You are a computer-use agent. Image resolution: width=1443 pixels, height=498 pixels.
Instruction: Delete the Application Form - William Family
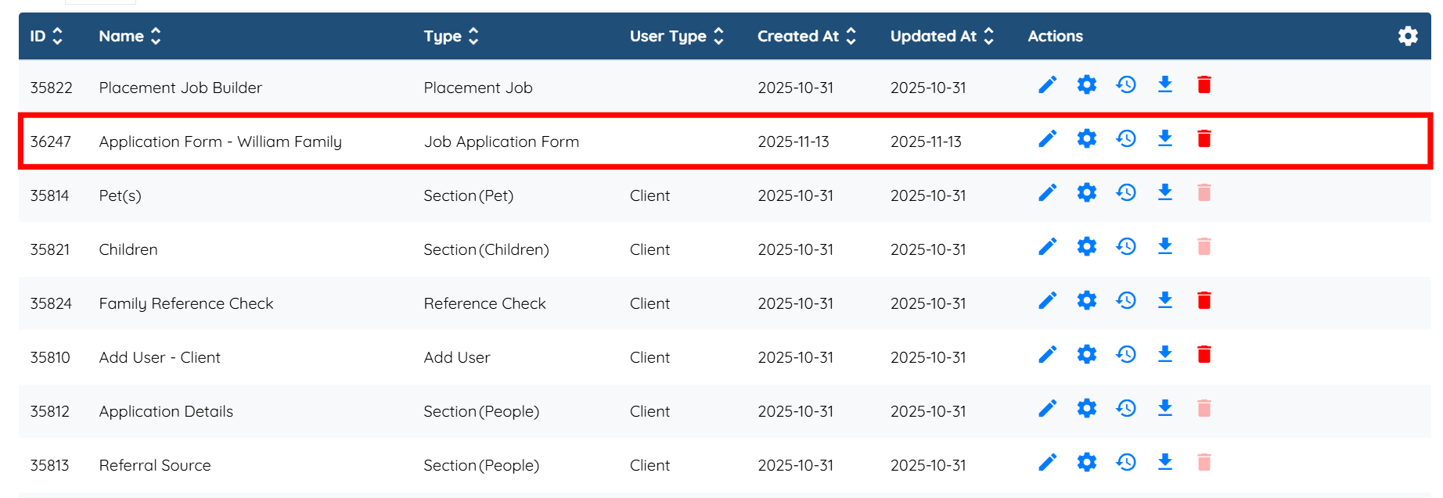point(1204,139)
